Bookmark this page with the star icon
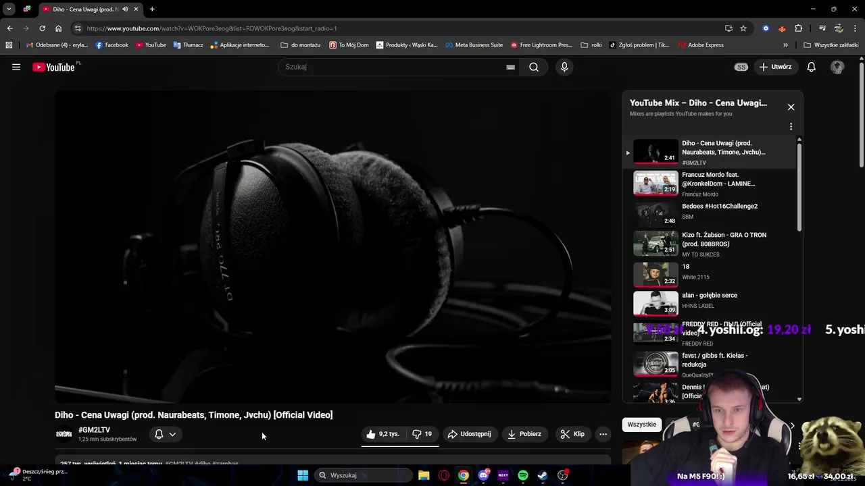Screen dimensions: 865x486 pos(743,28)
